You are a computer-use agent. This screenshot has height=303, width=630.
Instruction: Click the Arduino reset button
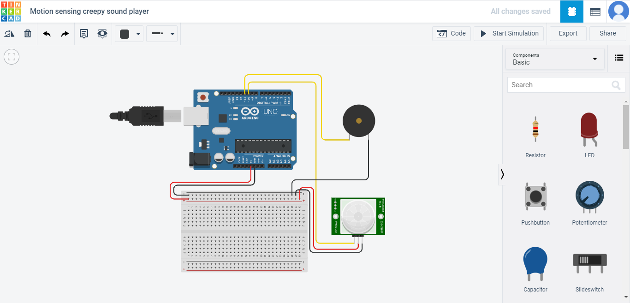click(202, 97)
